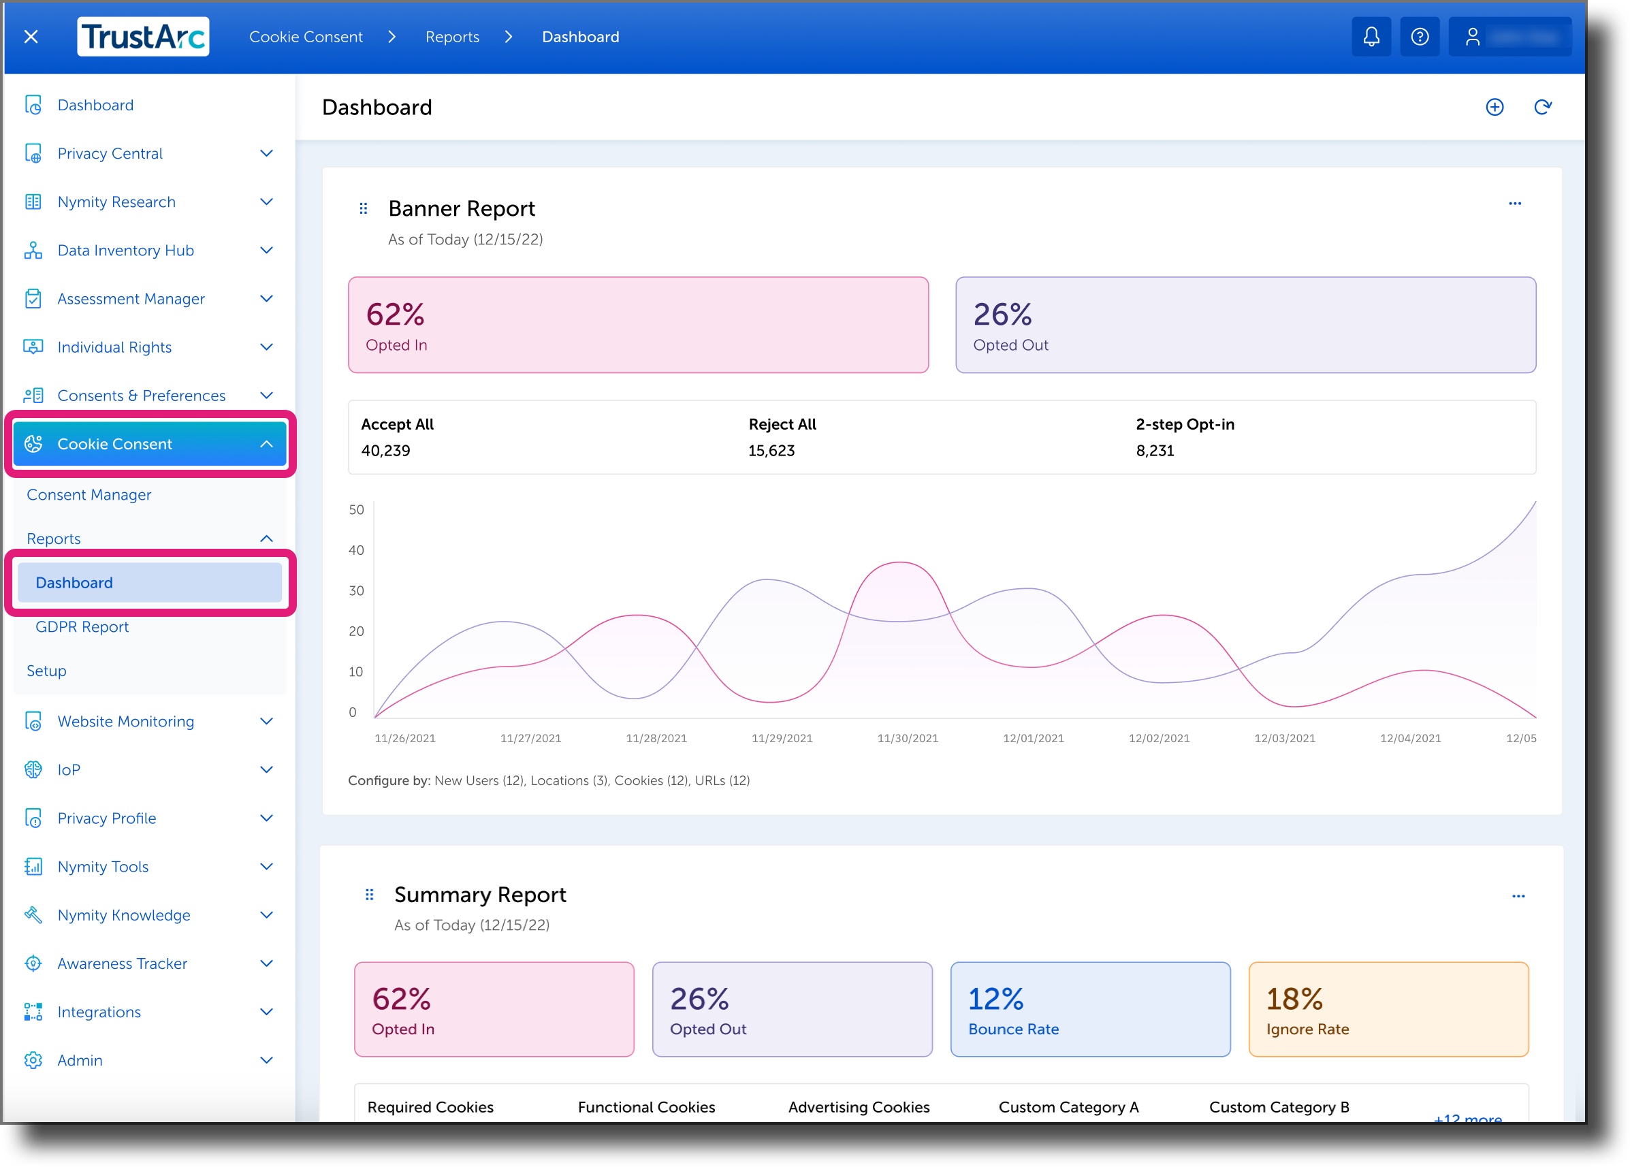1630x1167 pixels.
Task: Select the Data Inventory Hub icon
Action: click(x=33, y=250)
